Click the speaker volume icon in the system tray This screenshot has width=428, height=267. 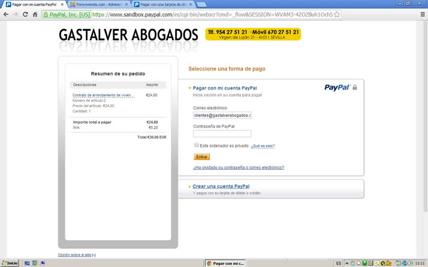pos(411,263)
